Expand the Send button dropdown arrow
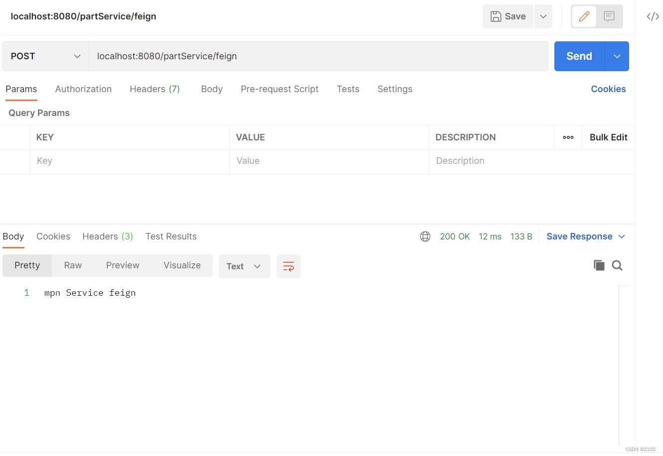The height and width of the screenshot is (456, 663). [617, 56]
